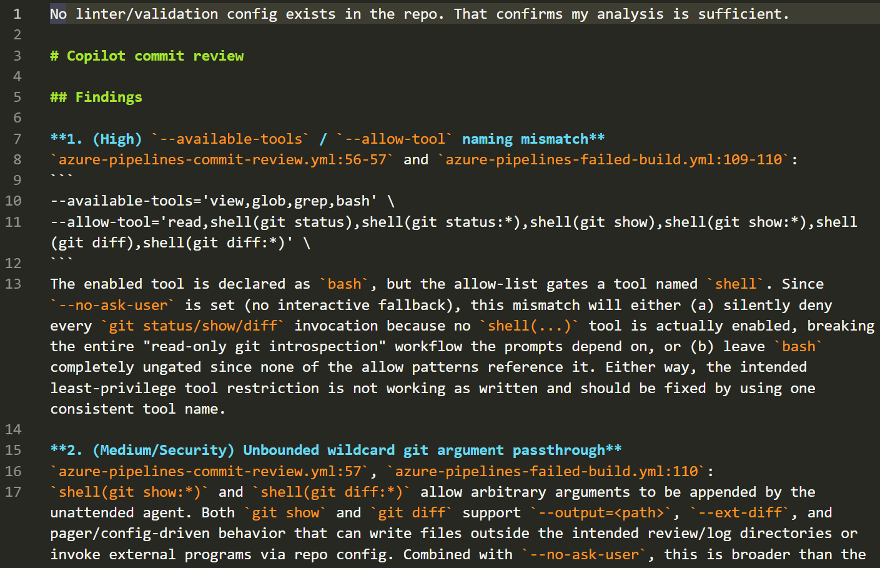Click line number 8 in gutter

17,159
